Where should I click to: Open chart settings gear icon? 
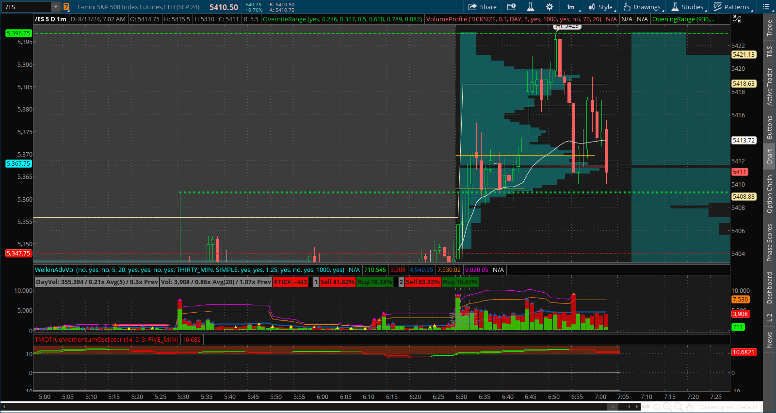point(550,7)
